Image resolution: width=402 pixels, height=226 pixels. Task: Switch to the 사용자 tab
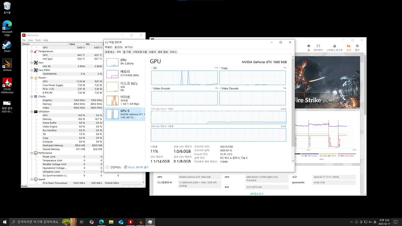[x=152, y=52]
